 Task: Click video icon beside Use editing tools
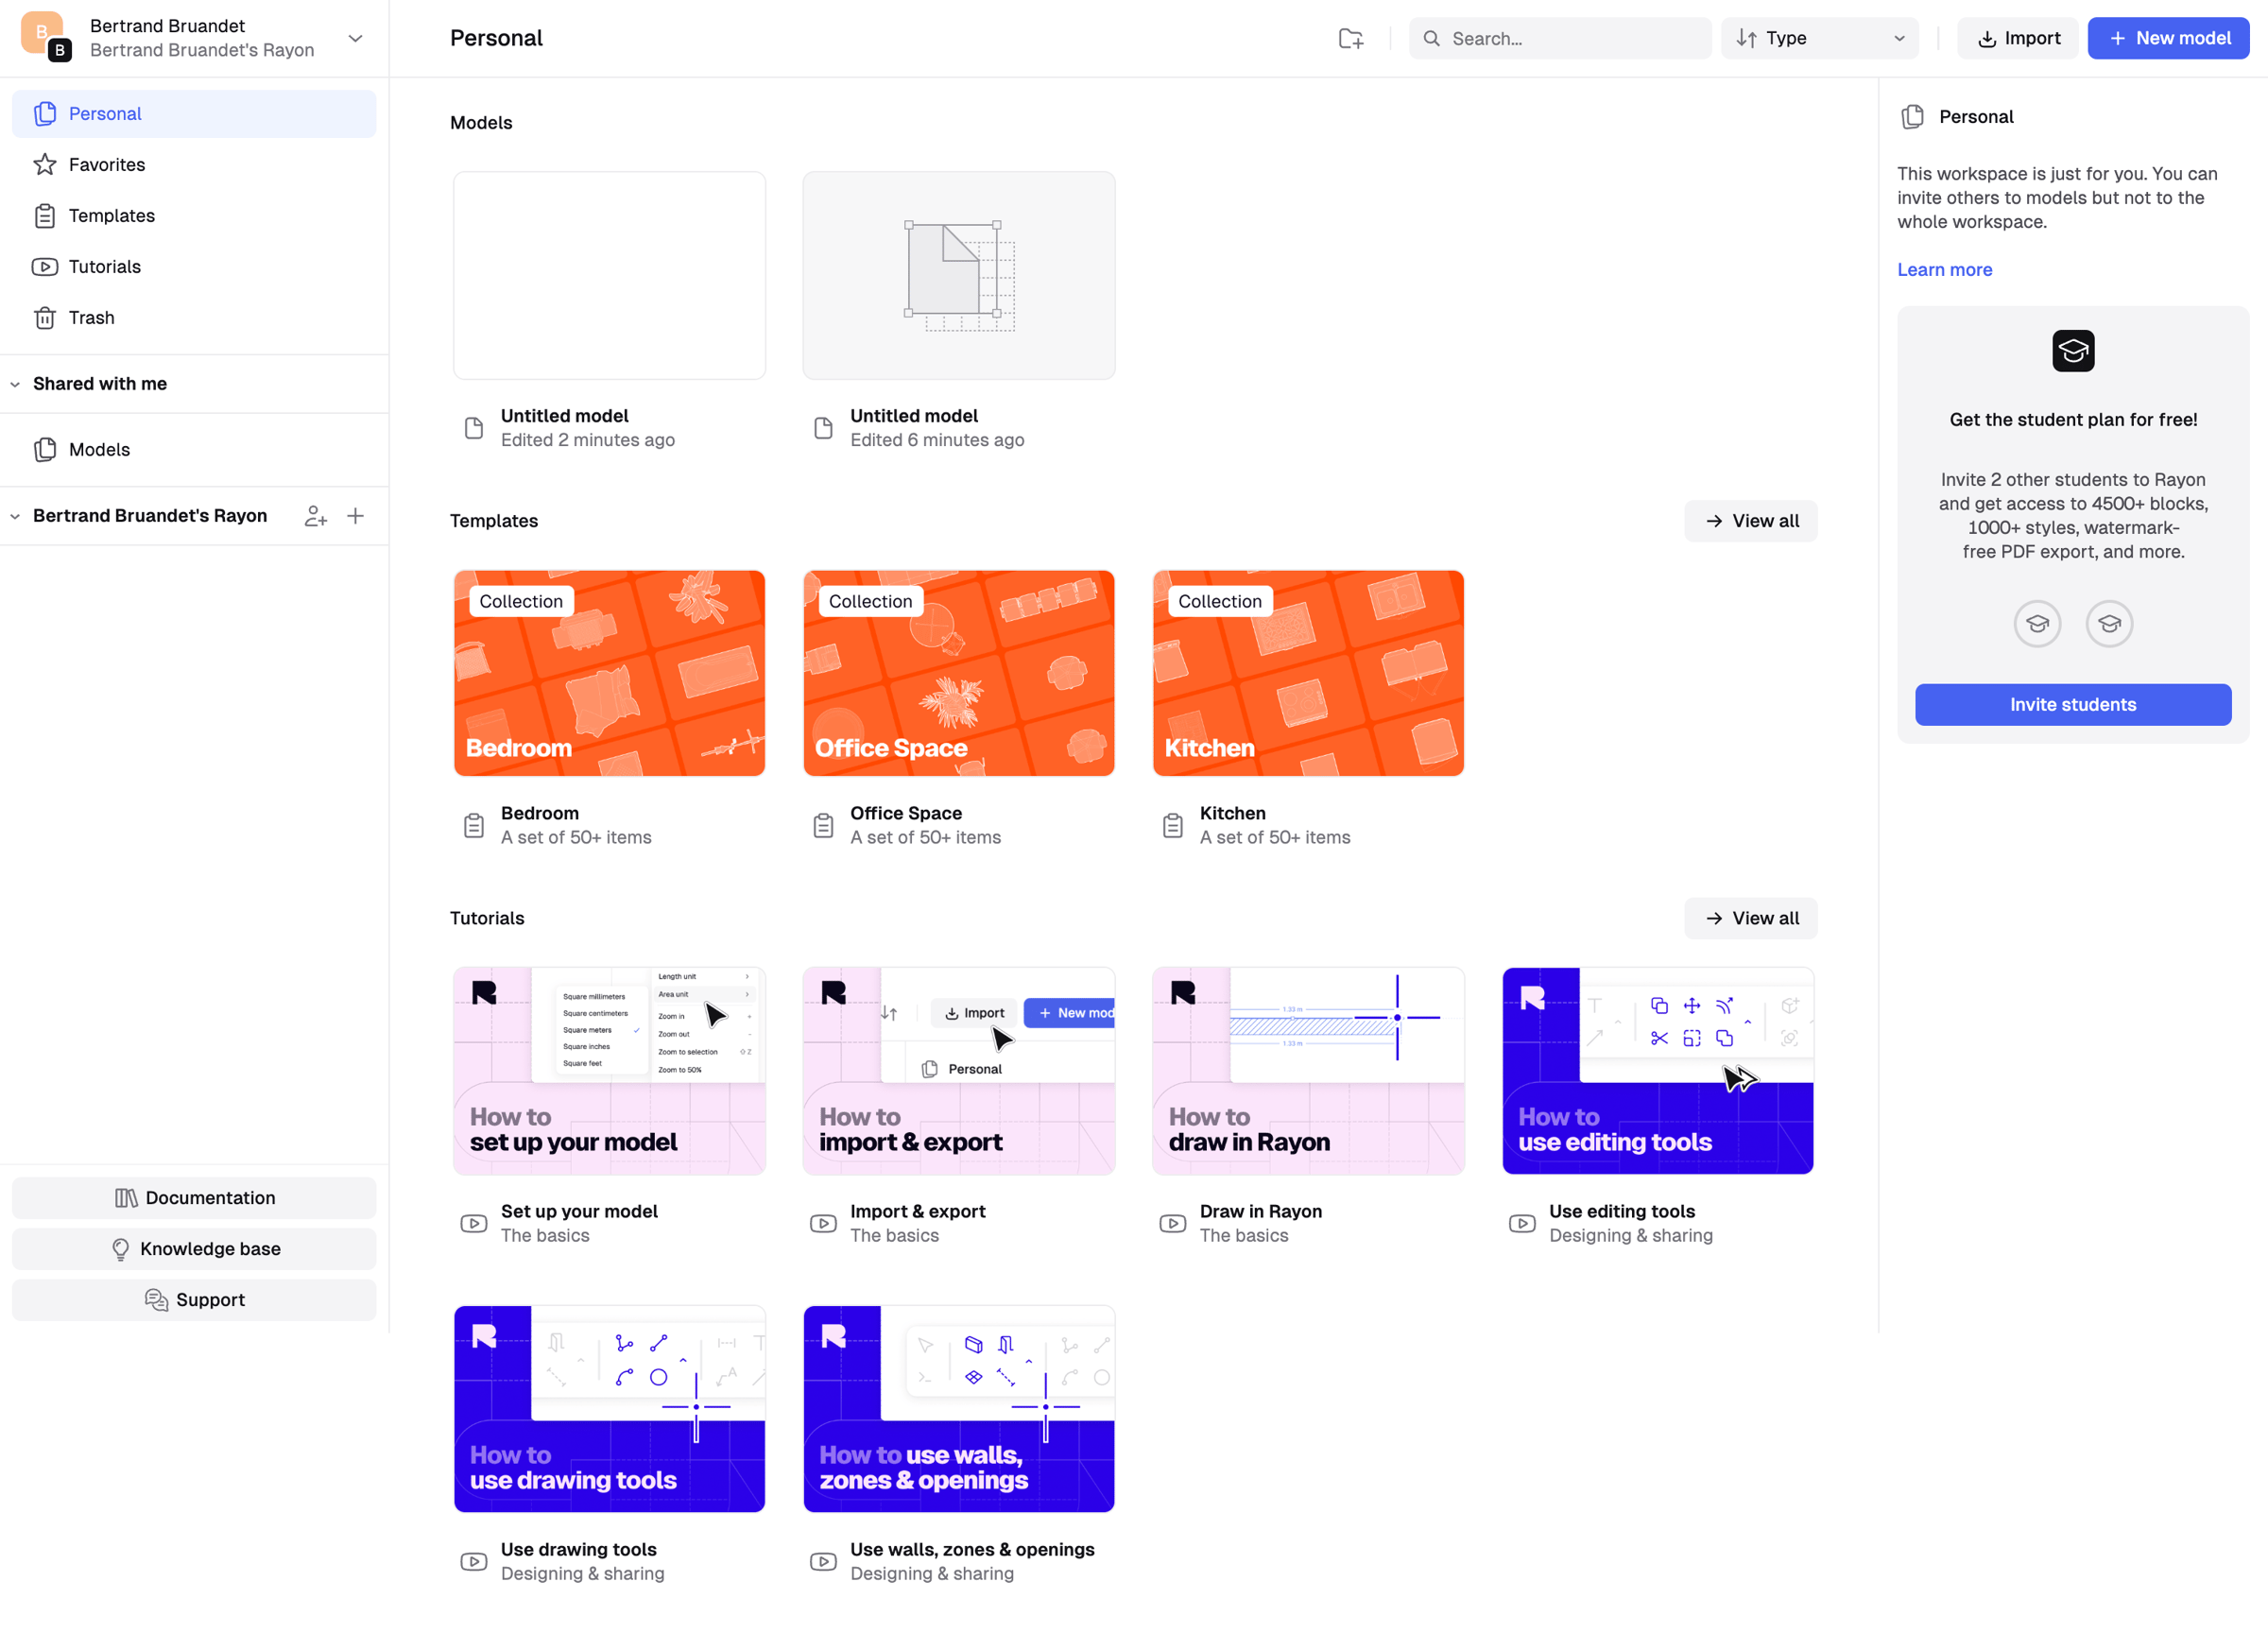1522,1223
